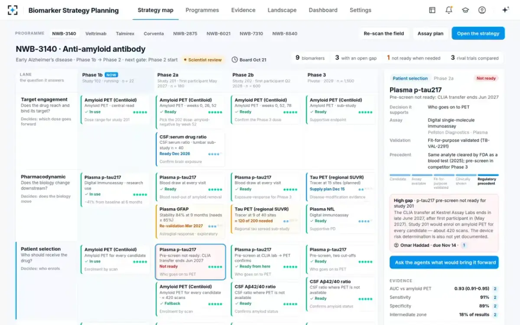Select the Patient selection lane label
Screen dimensions: 520x325
tap(41, 249)
